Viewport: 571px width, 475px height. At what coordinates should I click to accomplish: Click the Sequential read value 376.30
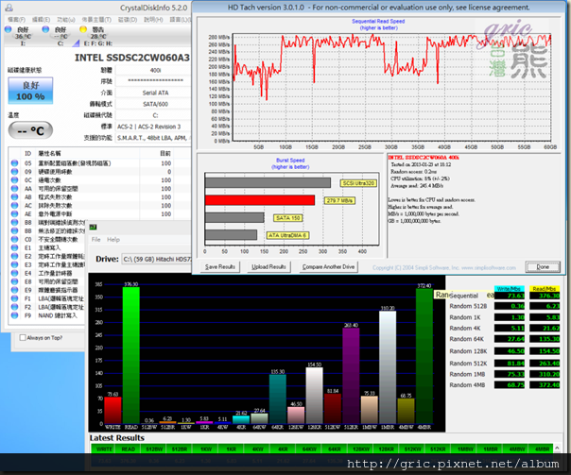[545, 296]
